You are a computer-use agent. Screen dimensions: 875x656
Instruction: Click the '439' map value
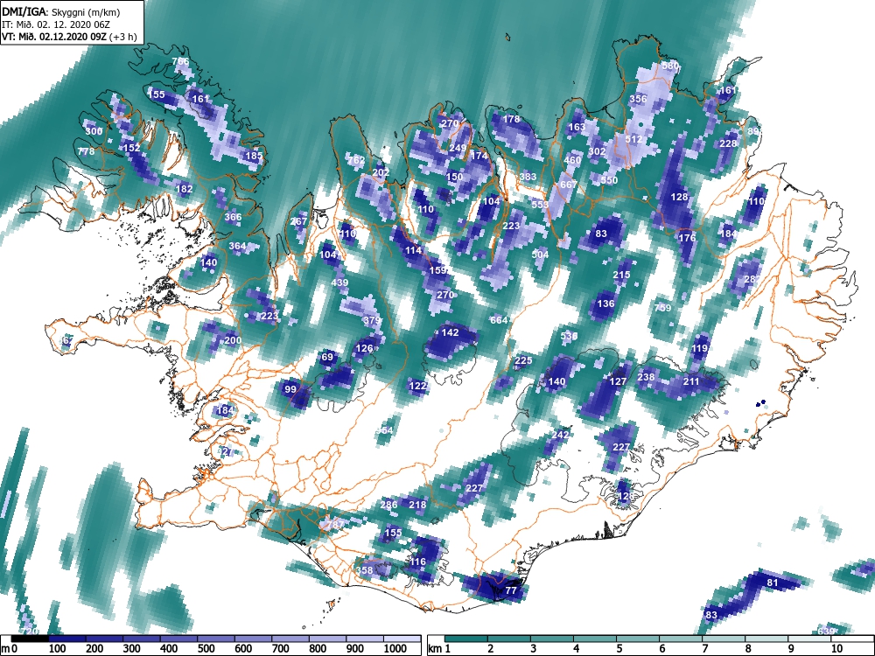pos(339,283)
